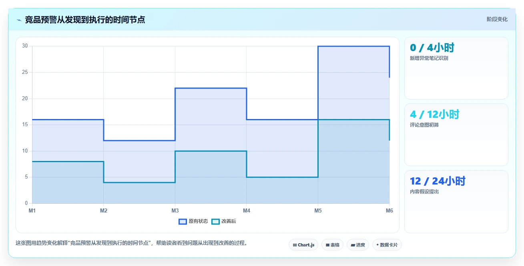Click the 内容假设提出 caption
This screenshot has height=266, width=524.
(x=424, y=192)
